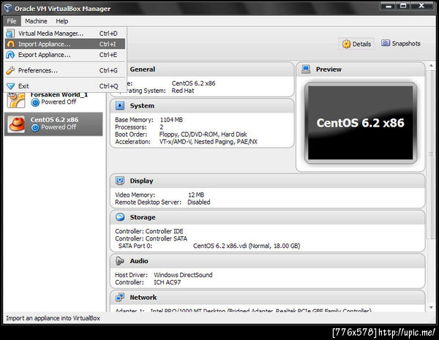Image resolution: width=439 pixels, height=340 pixels.
Task: Click the CentOS red hat OS icon
Action: tap(17, 124)
